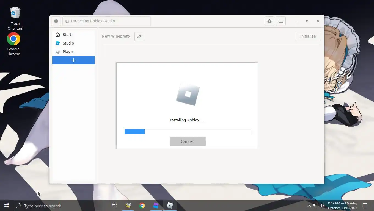Close the Roblox launcher window
This screenshot has width=374, height=211.
tap(318, 21)
